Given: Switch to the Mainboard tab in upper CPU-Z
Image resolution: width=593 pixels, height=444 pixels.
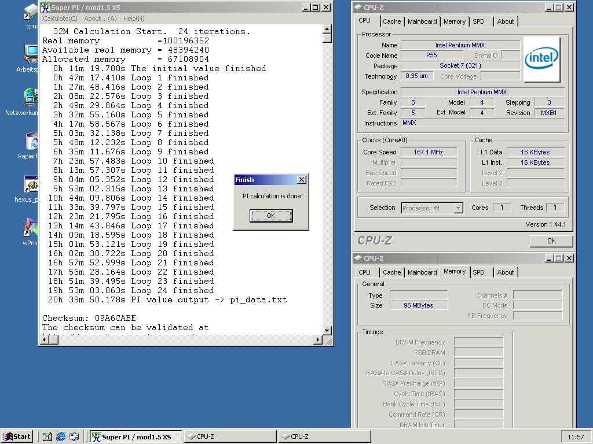Looking at the screenshot, I should point(422,21).
